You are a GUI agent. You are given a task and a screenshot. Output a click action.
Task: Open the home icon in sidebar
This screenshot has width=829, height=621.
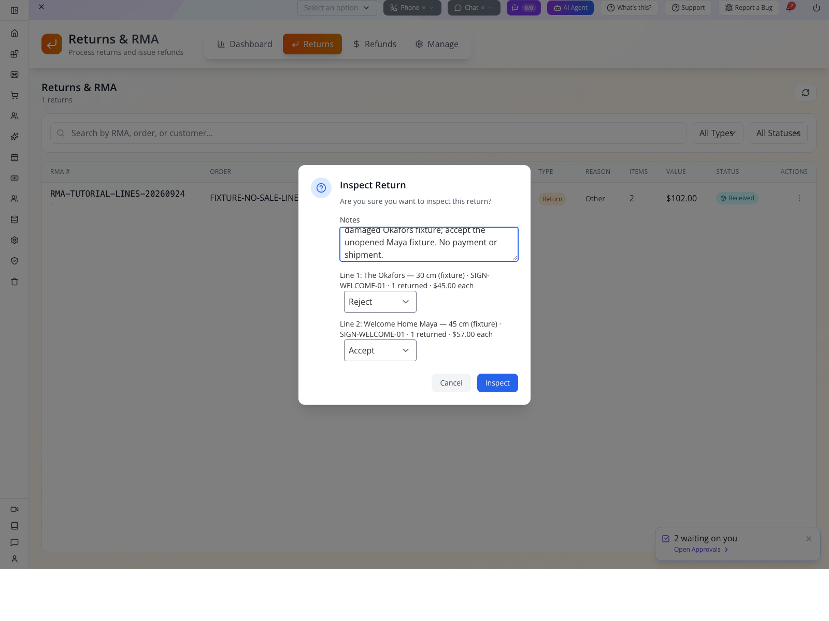click(x=15, y=33)
